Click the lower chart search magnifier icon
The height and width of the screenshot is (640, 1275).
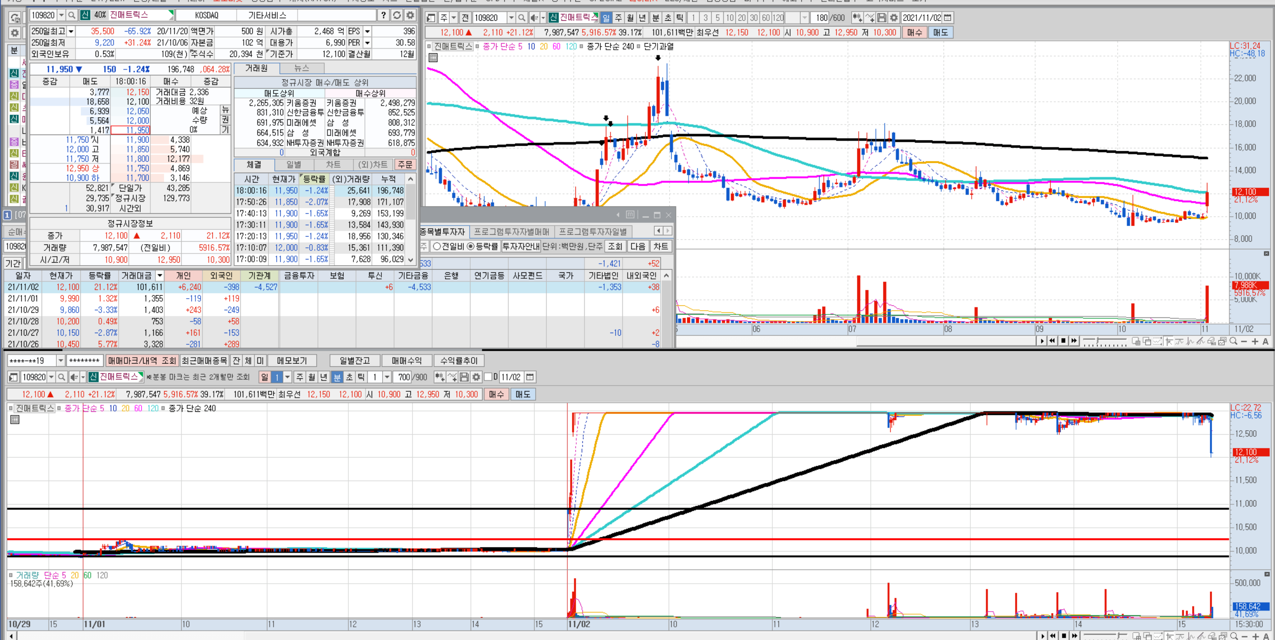pos(61,377)
